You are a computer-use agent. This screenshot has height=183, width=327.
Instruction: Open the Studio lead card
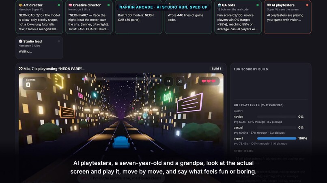pyautogui.click(x=39, y=48)
